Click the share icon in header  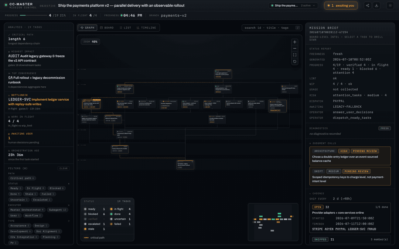click(368, 5)
